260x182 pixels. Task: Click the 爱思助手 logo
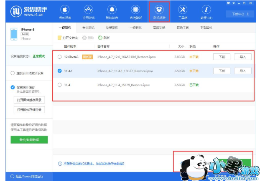coord(29,11)
